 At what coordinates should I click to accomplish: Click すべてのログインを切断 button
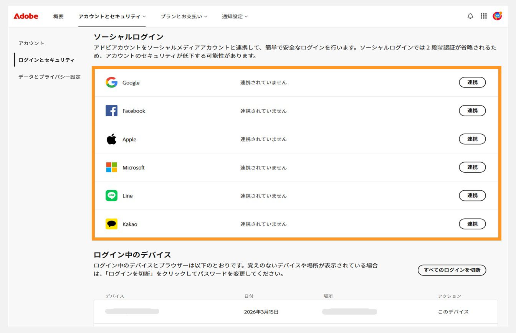pos(452,270)
